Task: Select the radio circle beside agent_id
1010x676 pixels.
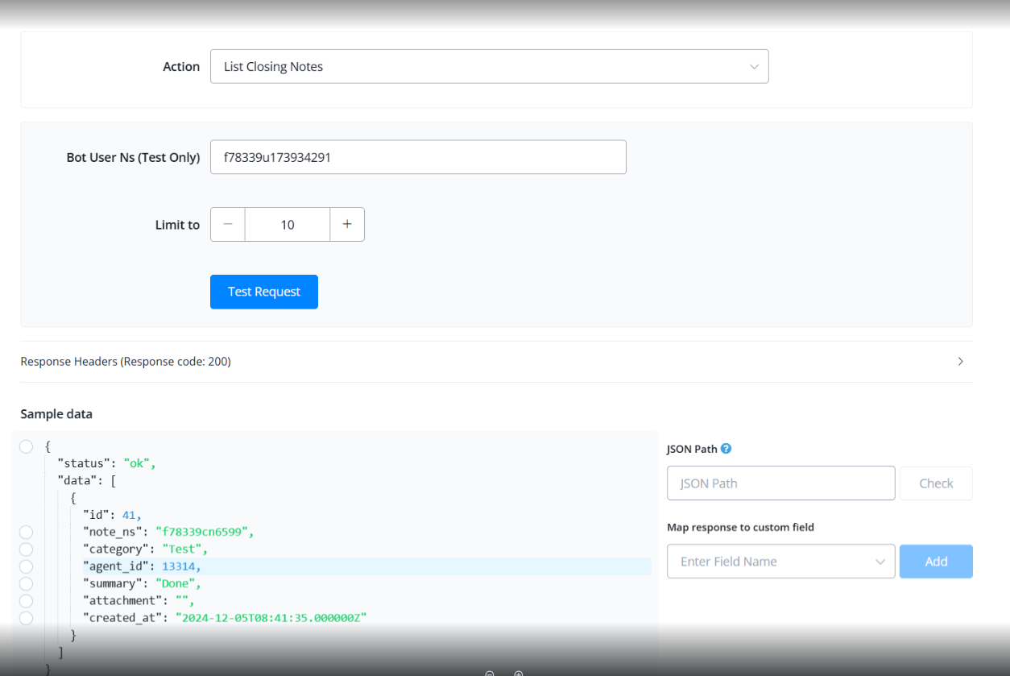Action: [x=26, y=566]
